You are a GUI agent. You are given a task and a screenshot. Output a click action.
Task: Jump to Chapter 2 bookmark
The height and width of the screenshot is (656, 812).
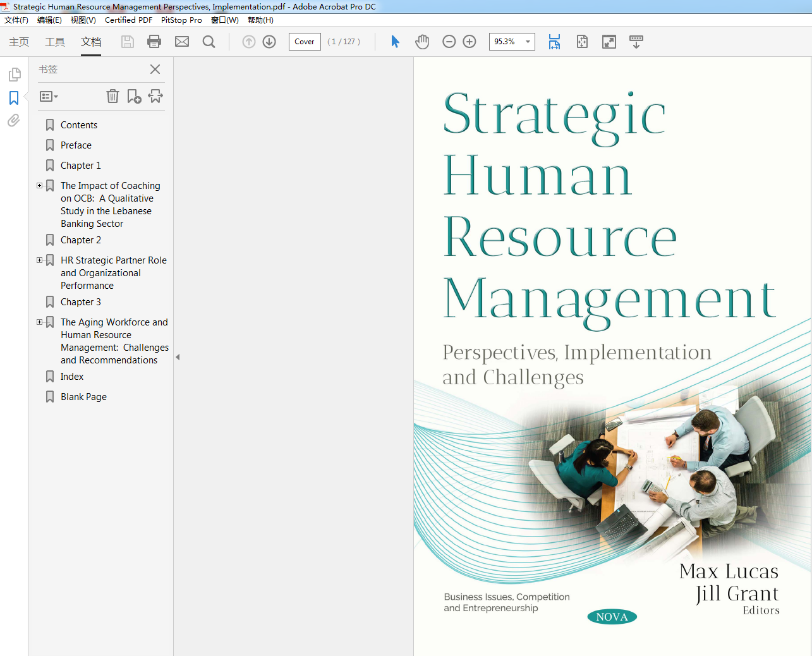coord(81,240)
